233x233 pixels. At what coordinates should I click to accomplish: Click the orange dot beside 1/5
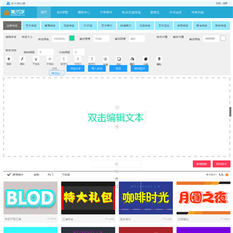[227, 175]
